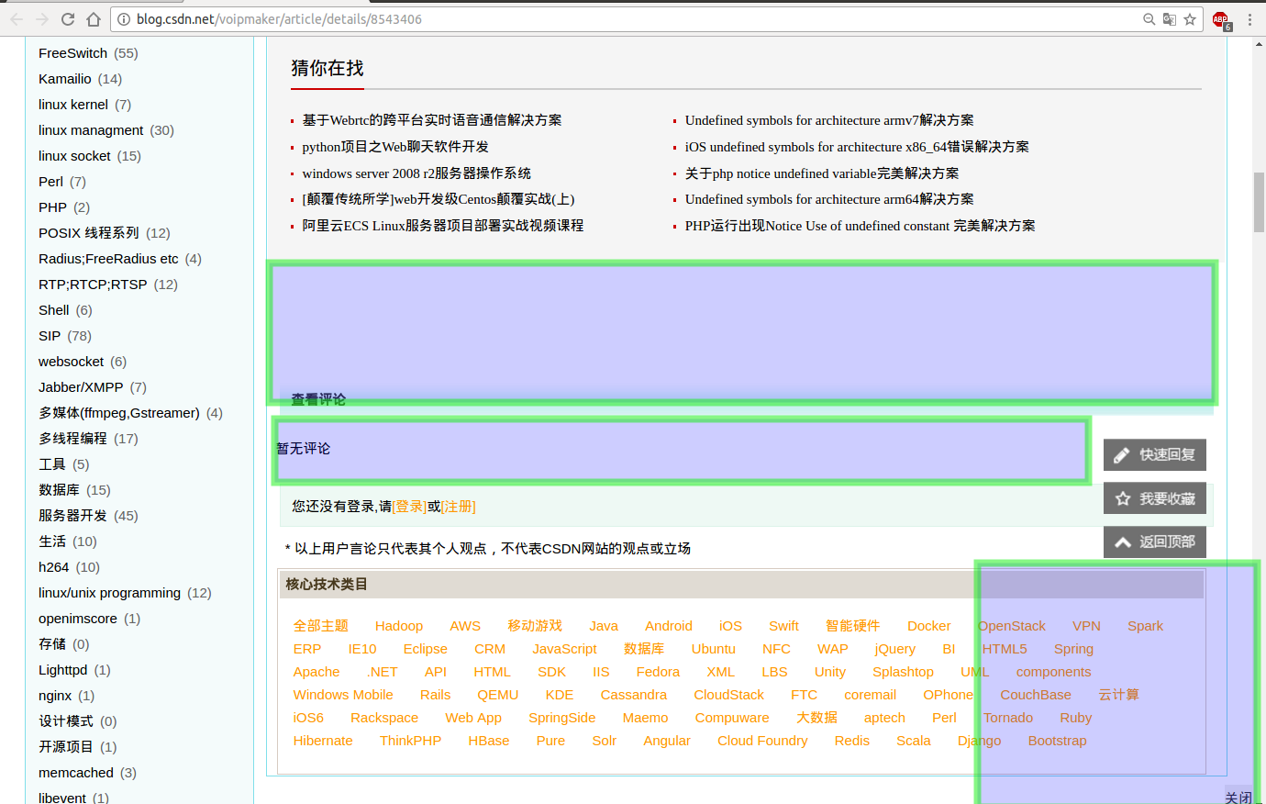Select the Android topic tag
This screenshot has width=1266, height=804.
669,626
